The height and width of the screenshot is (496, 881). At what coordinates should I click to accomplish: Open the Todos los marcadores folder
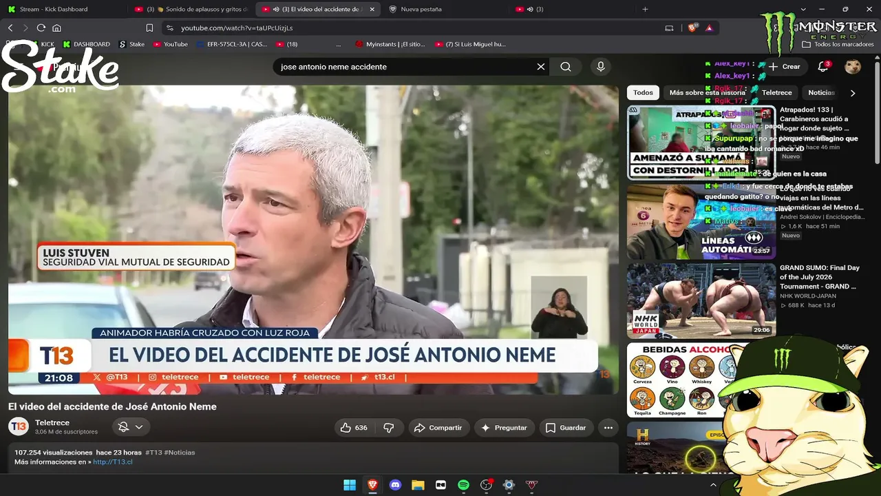point(838,44)
